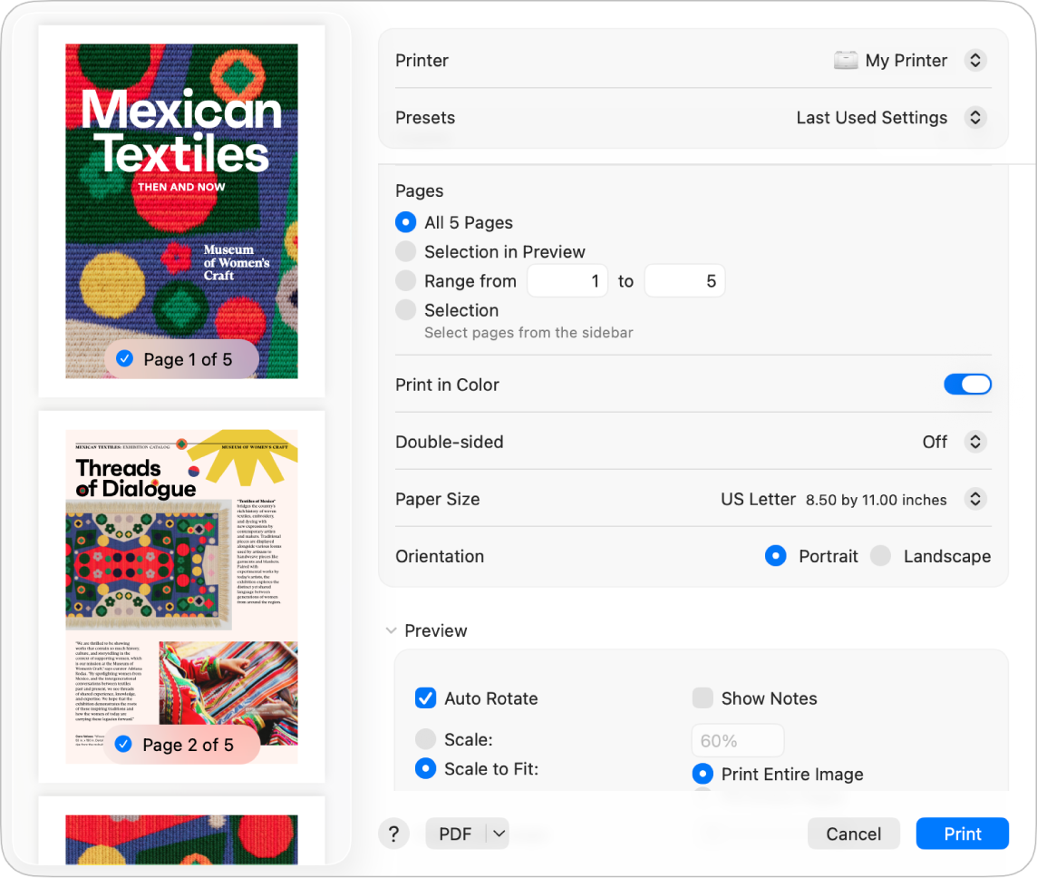Open the Paper Size dropdown
The height and width of the screenshot is (878, 1037).
[x=975, y=499]
